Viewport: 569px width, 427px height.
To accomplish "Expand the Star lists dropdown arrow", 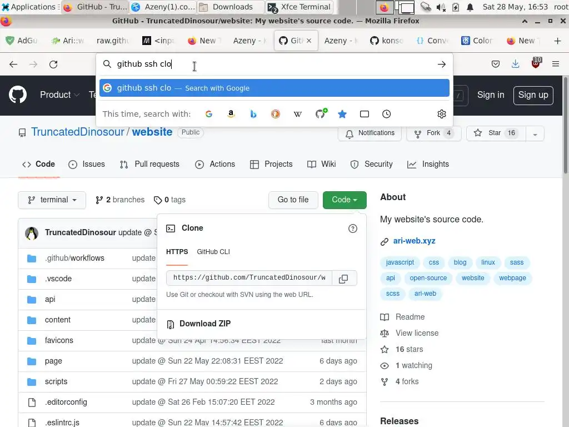I will 535,134.
